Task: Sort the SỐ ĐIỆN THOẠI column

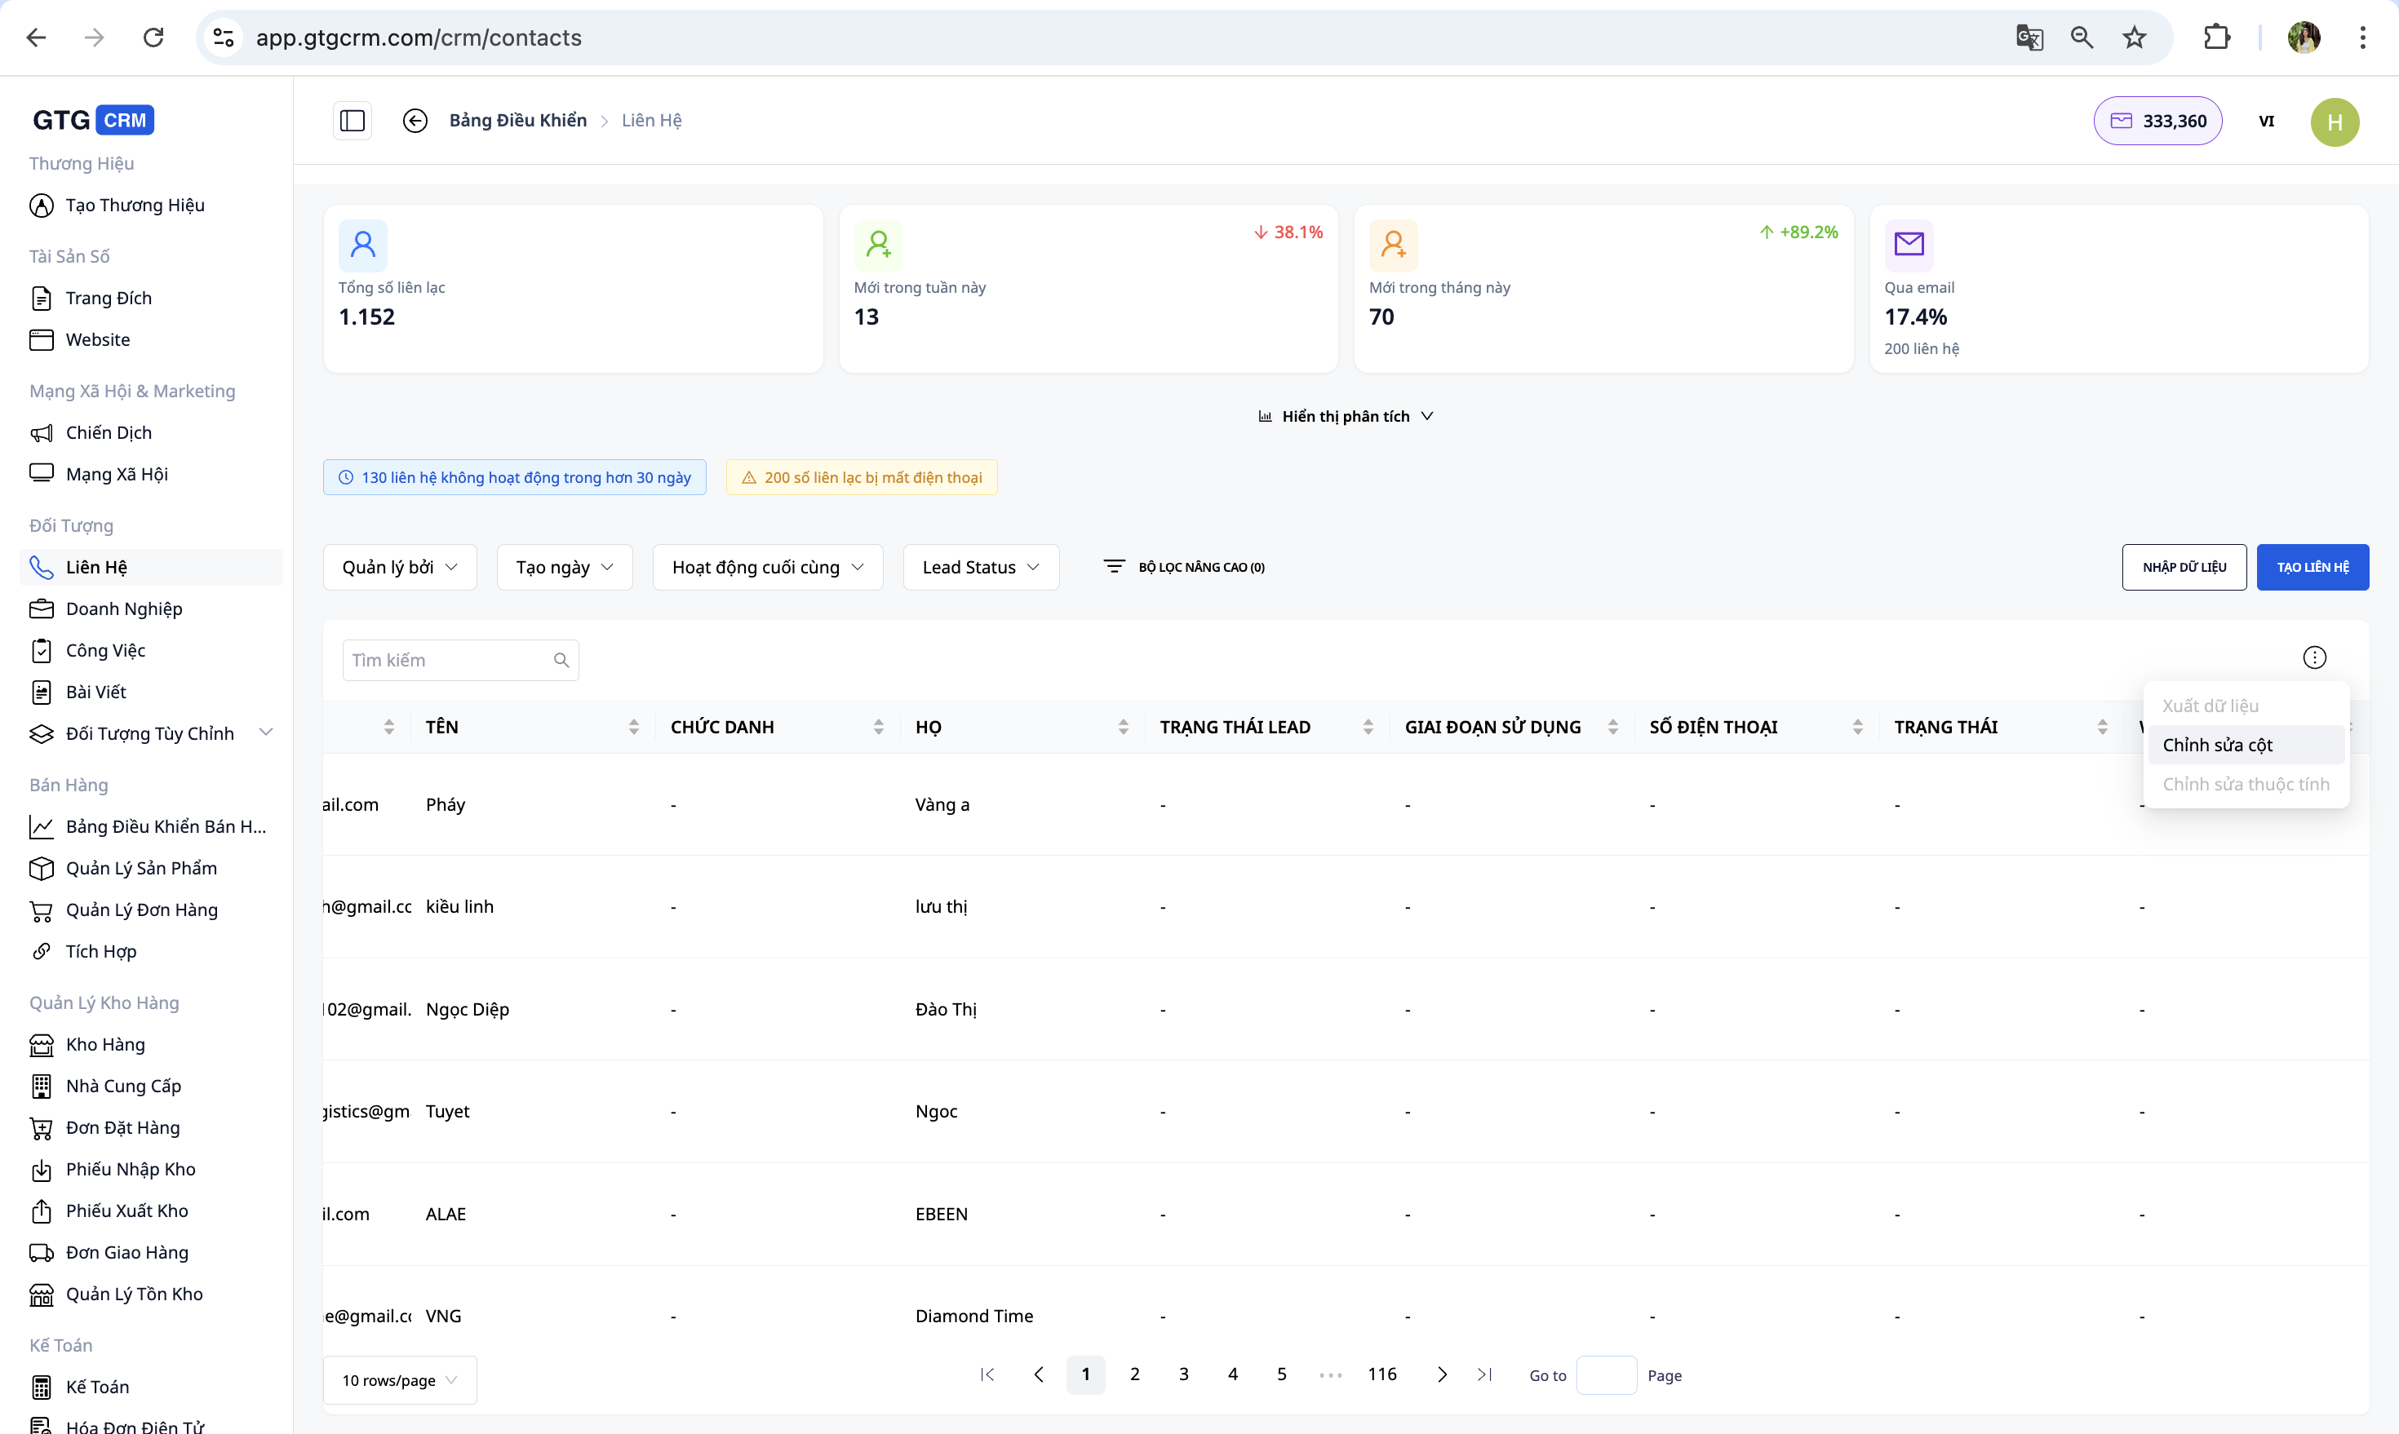Action: (1856, 727)
